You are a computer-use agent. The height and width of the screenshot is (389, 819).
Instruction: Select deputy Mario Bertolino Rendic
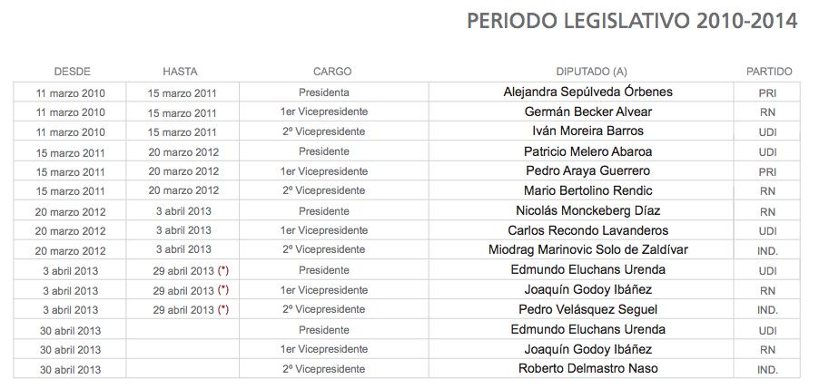587,191
